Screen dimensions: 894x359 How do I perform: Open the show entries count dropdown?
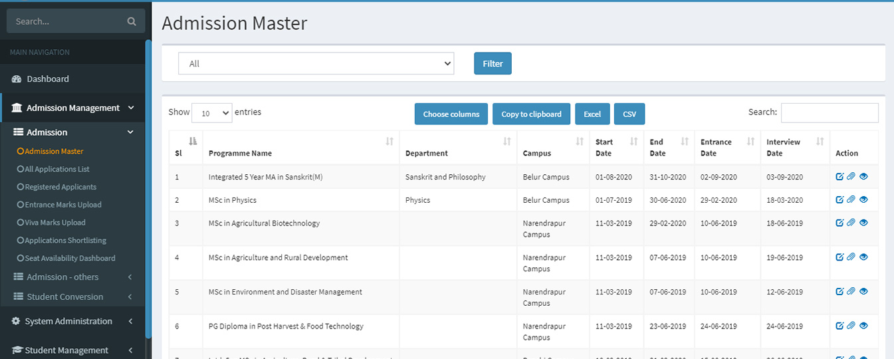pyautogui.click(x=211, y=113)
